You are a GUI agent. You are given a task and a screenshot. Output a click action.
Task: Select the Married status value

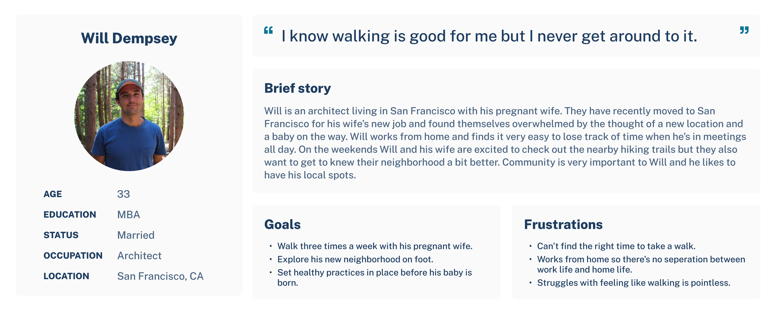(136, 235)
